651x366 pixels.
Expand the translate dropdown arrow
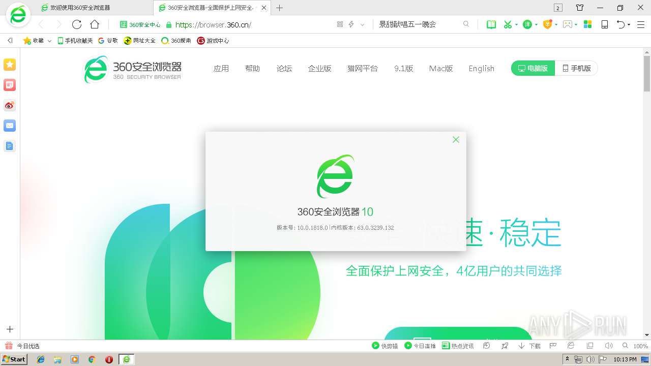click(536, 24)
